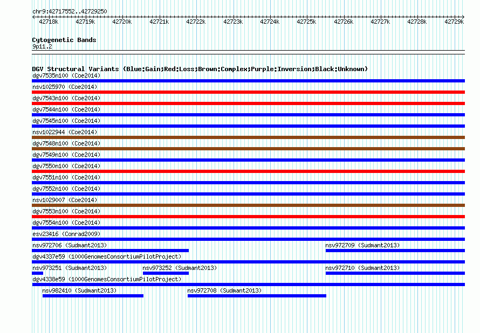Click the 42725k ruler tick label
The width and height of the screenshot is (480, 333).
point(306,22)
